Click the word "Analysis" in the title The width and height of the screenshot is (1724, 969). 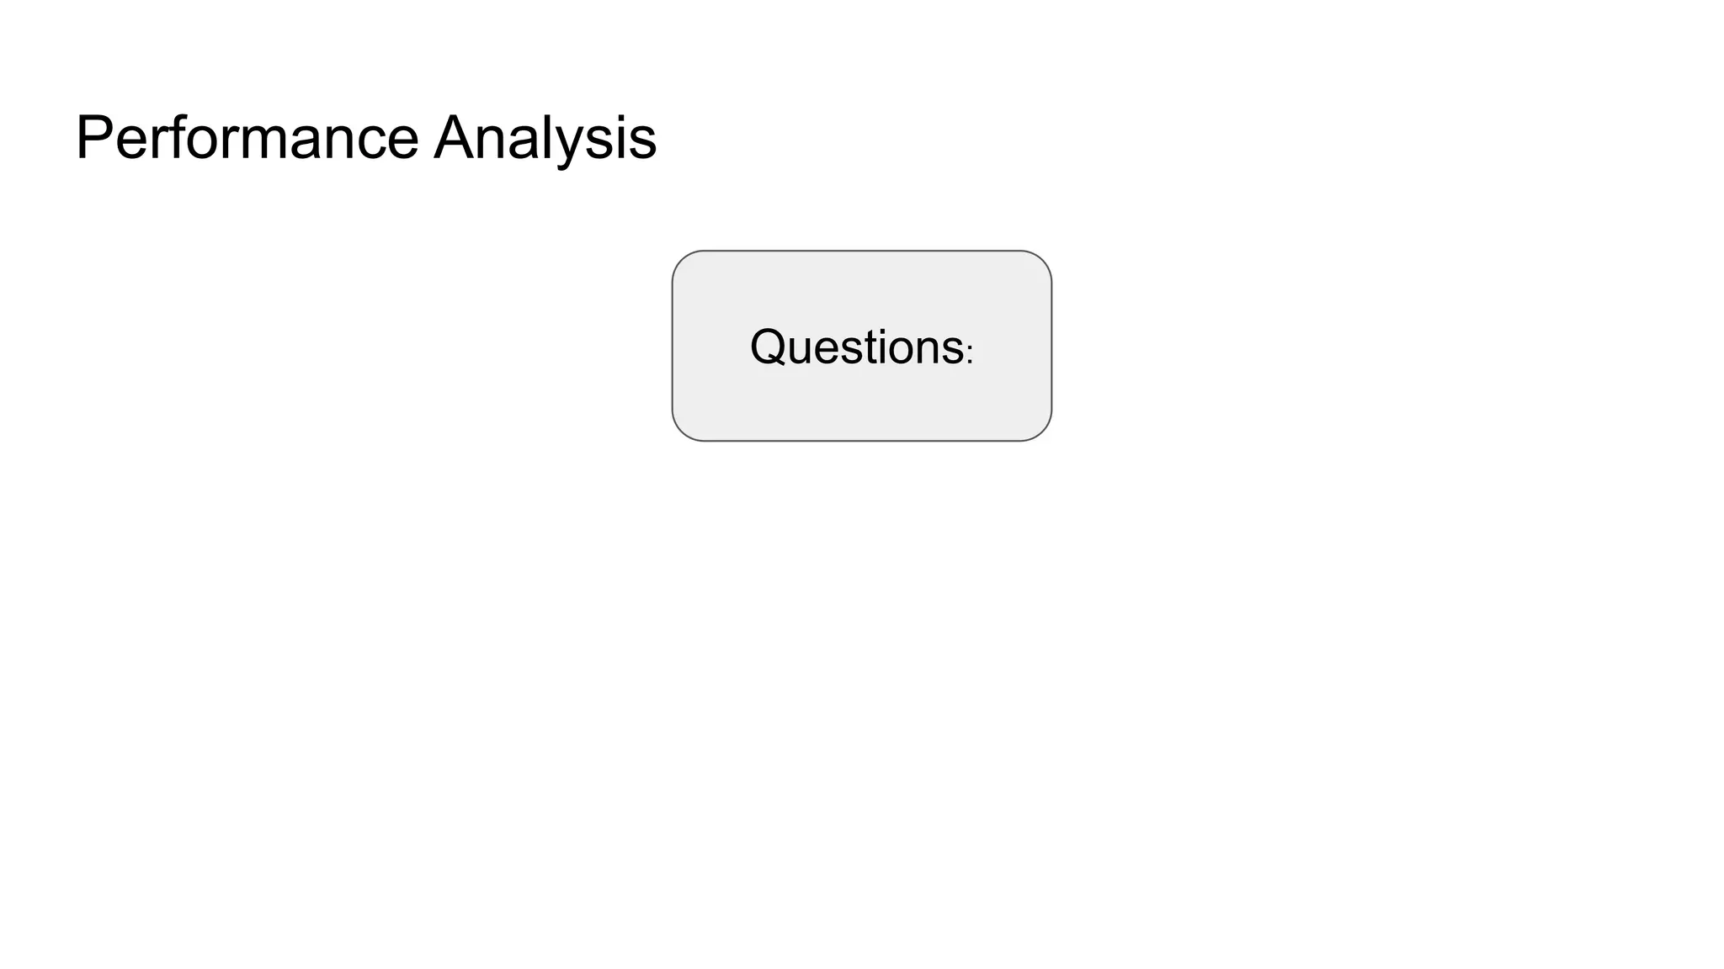[x=545, y=138]
